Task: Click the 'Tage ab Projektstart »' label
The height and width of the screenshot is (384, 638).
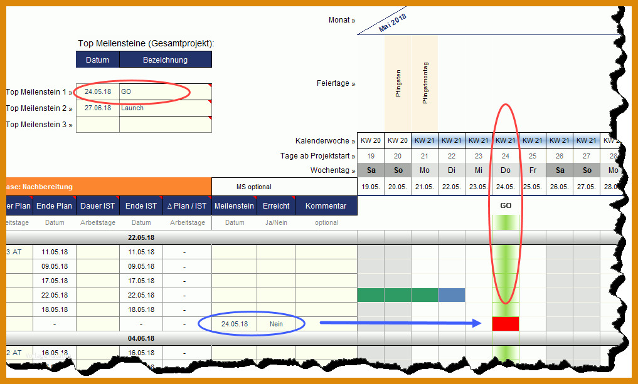Action: [318, 156]
